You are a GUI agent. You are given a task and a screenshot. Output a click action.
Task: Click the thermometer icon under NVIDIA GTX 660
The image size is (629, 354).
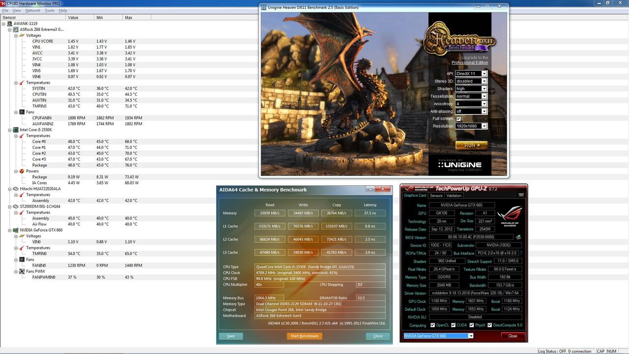tap(22, 248)
